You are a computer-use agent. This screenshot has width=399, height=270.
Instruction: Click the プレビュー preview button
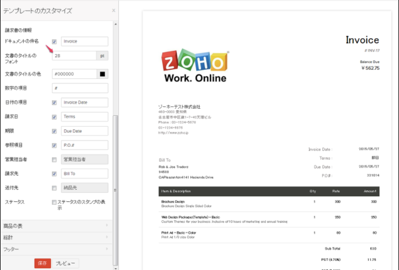(x=66, y=264)
